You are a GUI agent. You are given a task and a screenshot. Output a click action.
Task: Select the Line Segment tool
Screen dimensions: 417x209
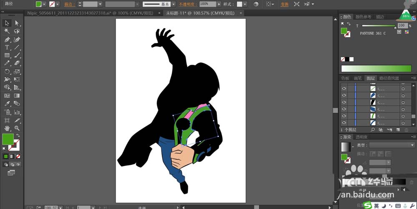(x=17, y=47)
